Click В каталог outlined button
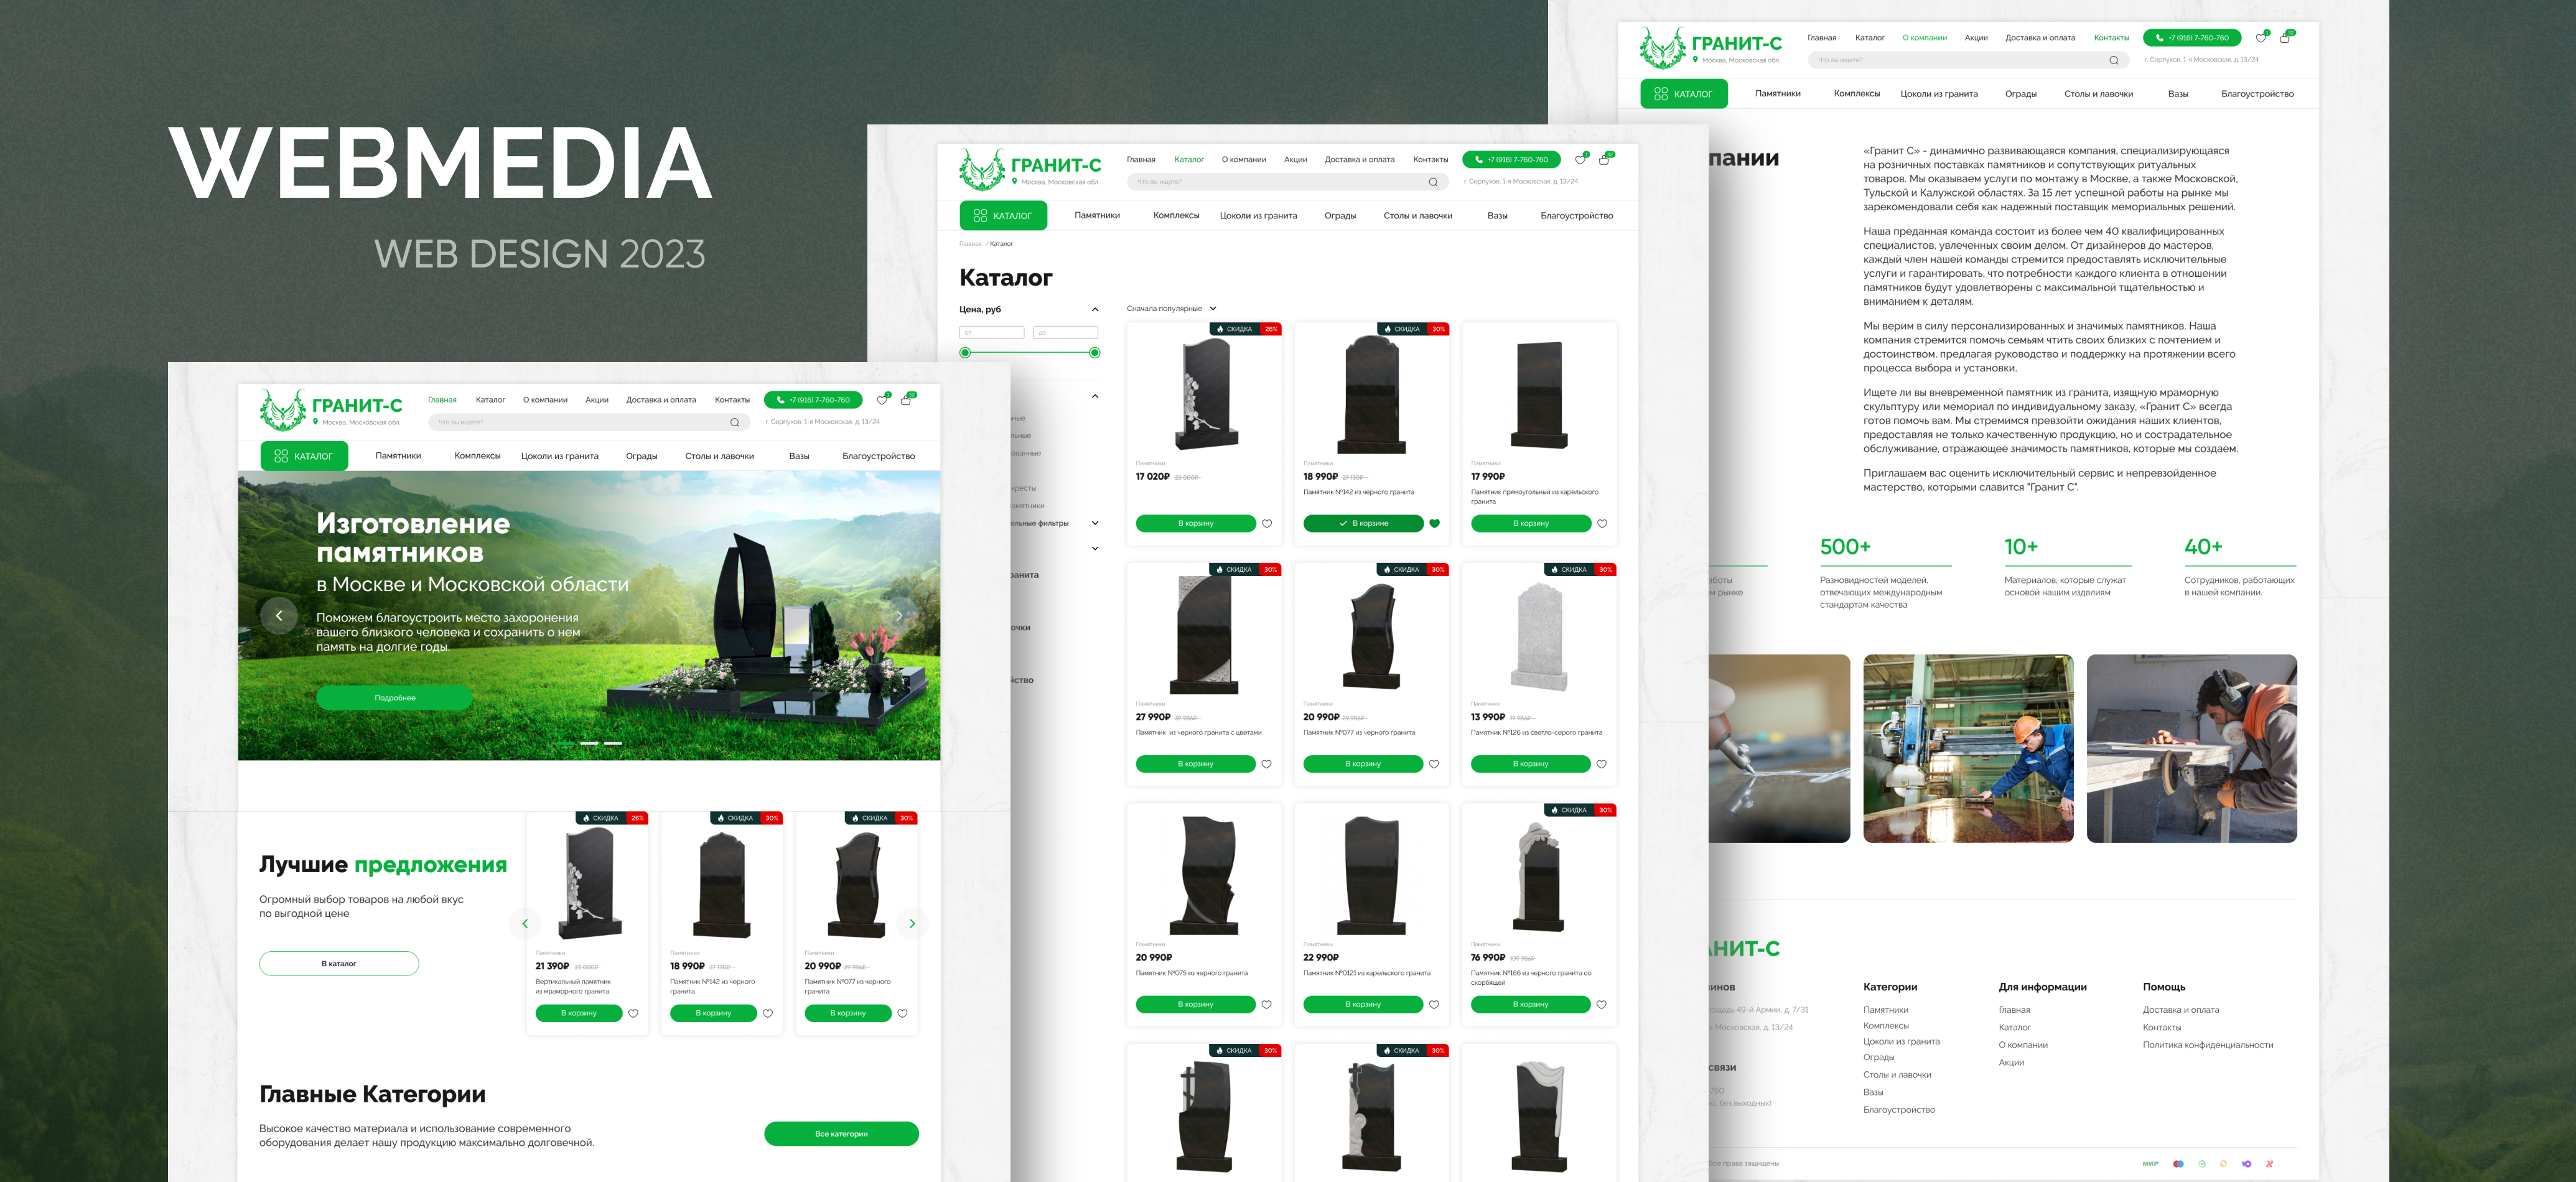The image size is (2576, 1182). 339,964
